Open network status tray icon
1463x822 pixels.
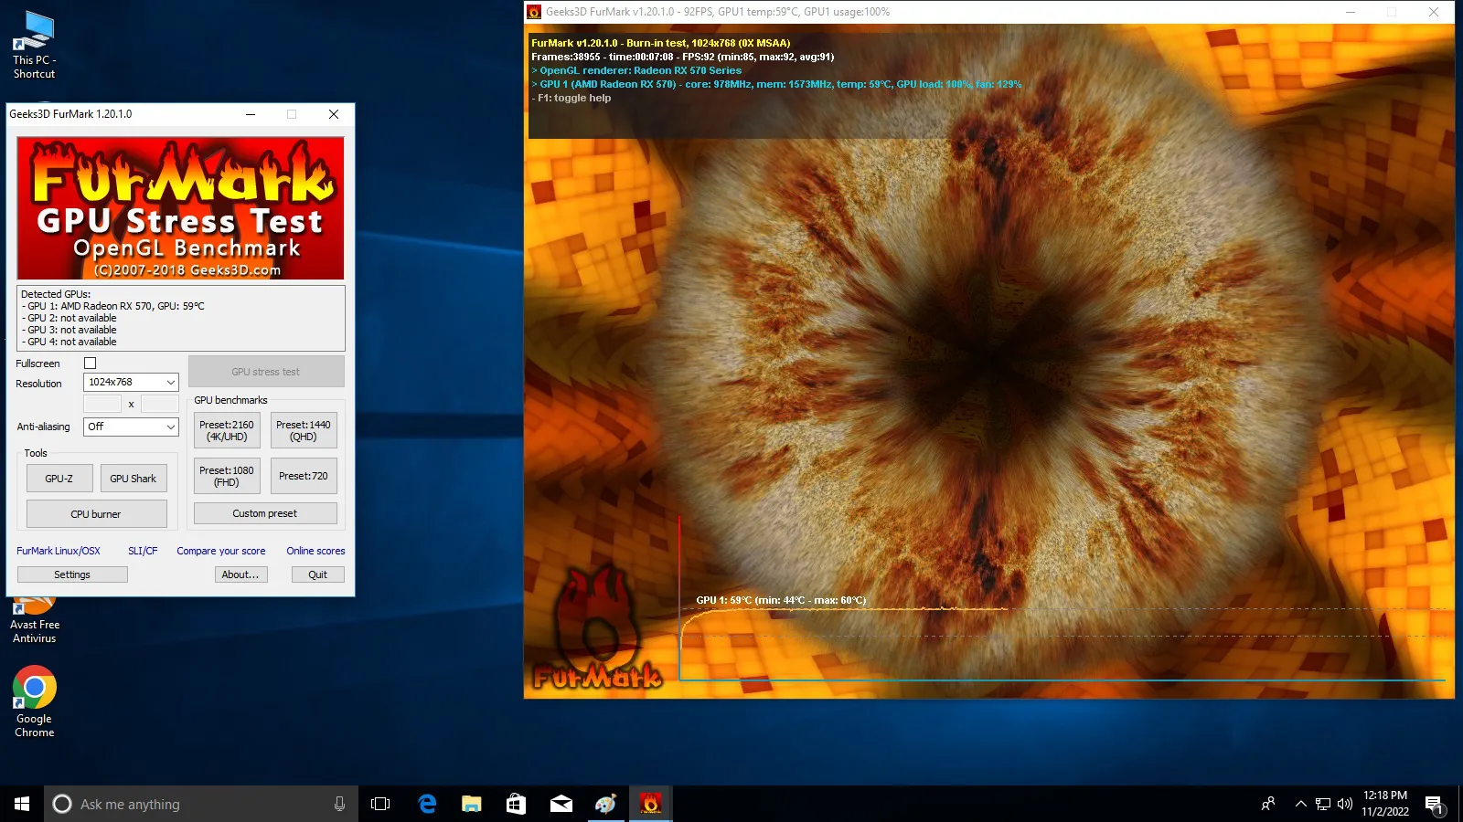click(x=1323, y=804)
